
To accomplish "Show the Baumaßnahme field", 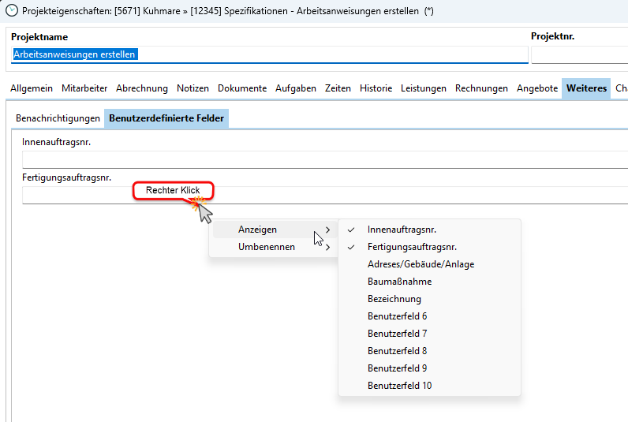I will point(399,282).
